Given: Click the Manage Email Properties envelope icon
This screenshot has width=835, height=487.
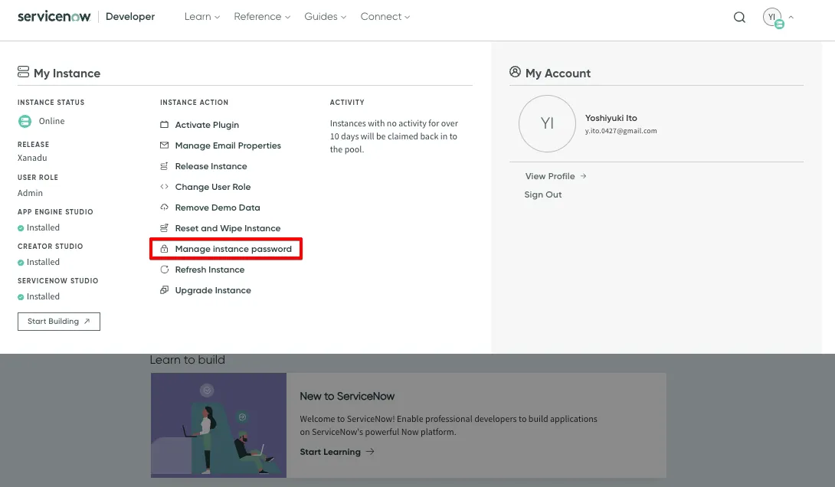Looking at the screenshot, I should [x=164, y=145].
